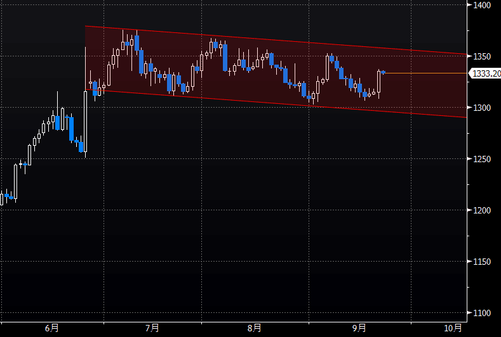Click the 10月 date axis label

[453, 327]
